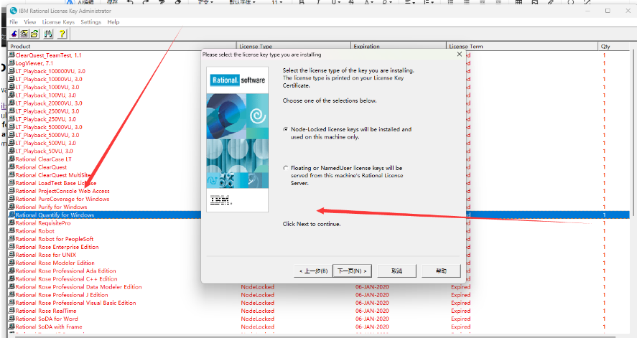This screenshot has height=338, width=637.
Task: Click the key icon beside LogViewer, 7.1
Action: [11, 63]
